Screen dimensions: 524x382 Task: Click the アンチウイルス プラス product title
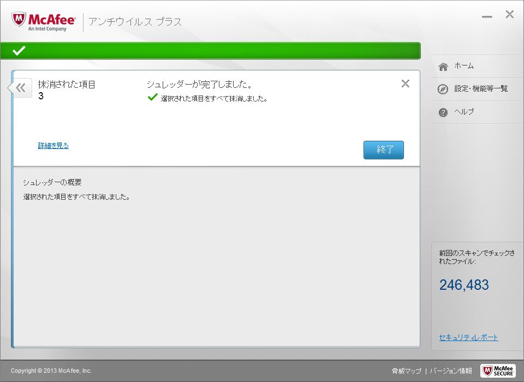(x=135, y=22)
